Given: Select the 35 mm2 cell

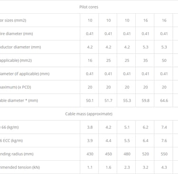Looking at the screenshot, I should point(145,60).
